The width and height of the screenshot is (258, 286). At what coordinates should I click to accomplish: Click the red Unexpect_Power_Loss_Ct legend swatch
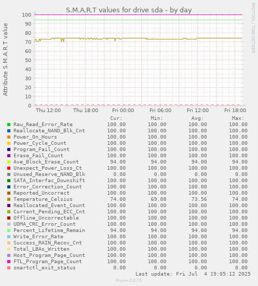tap(9, 168)
